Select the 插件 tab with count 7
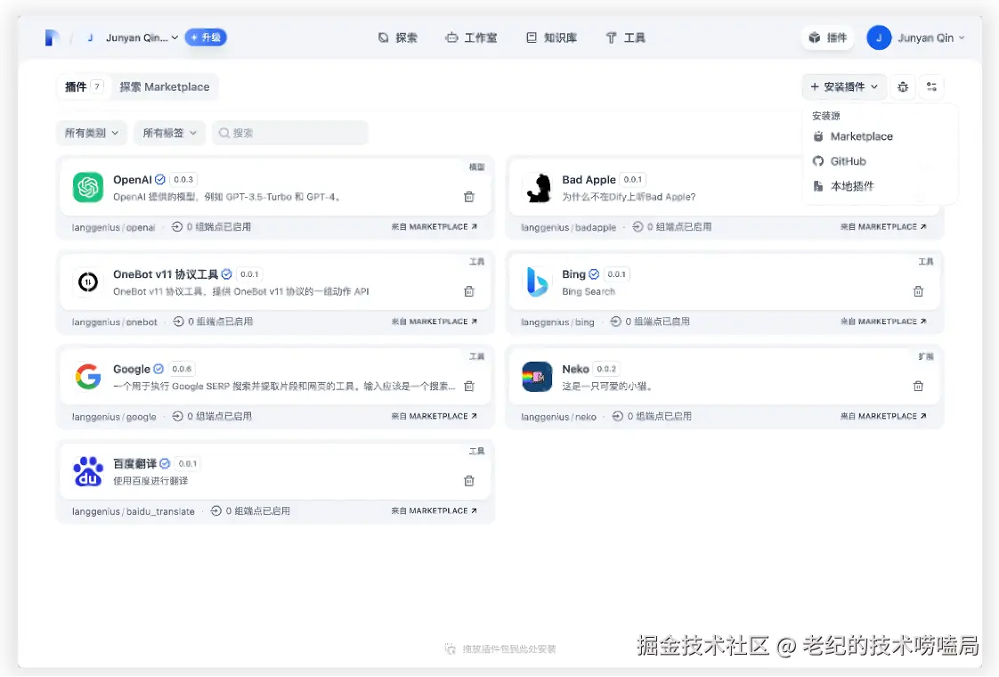The height and width of the screenshot is (677, 999). click(x=84, y=86)
